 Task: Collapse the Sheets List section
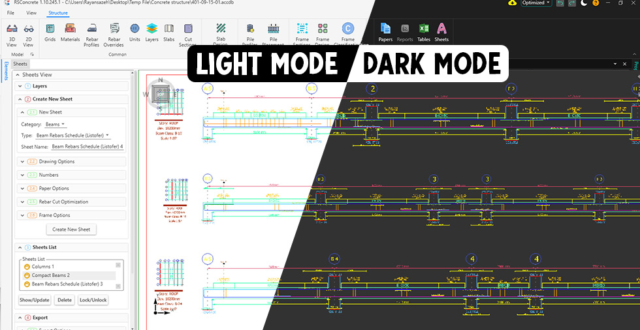point(72,247)
